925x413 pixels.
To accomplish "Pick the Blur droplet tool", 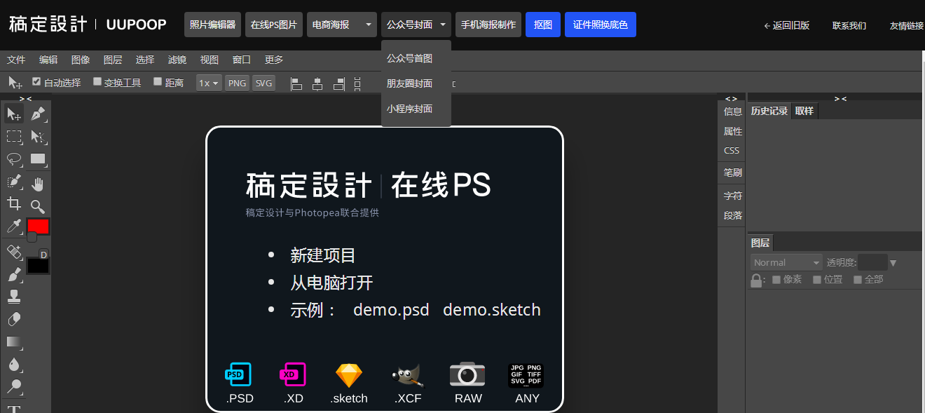I will 14,364.
